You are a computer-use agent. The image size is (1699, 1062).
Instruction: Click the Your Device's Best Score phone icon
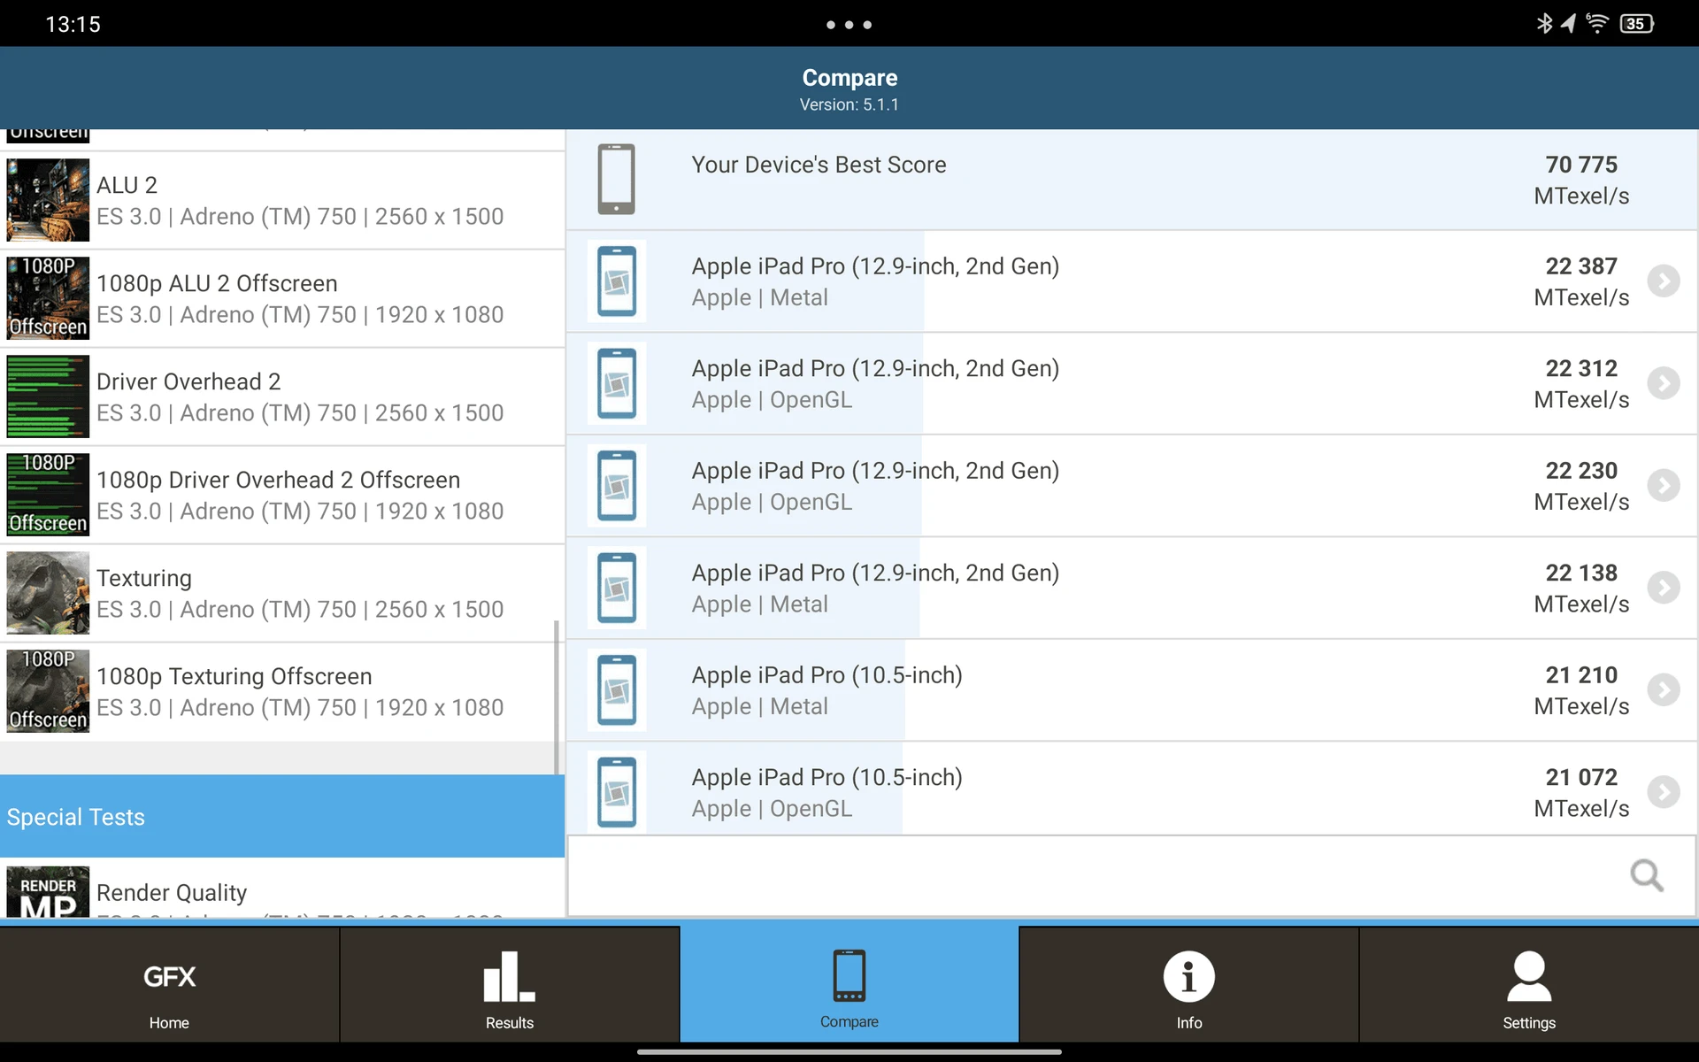tap(617, 179)
